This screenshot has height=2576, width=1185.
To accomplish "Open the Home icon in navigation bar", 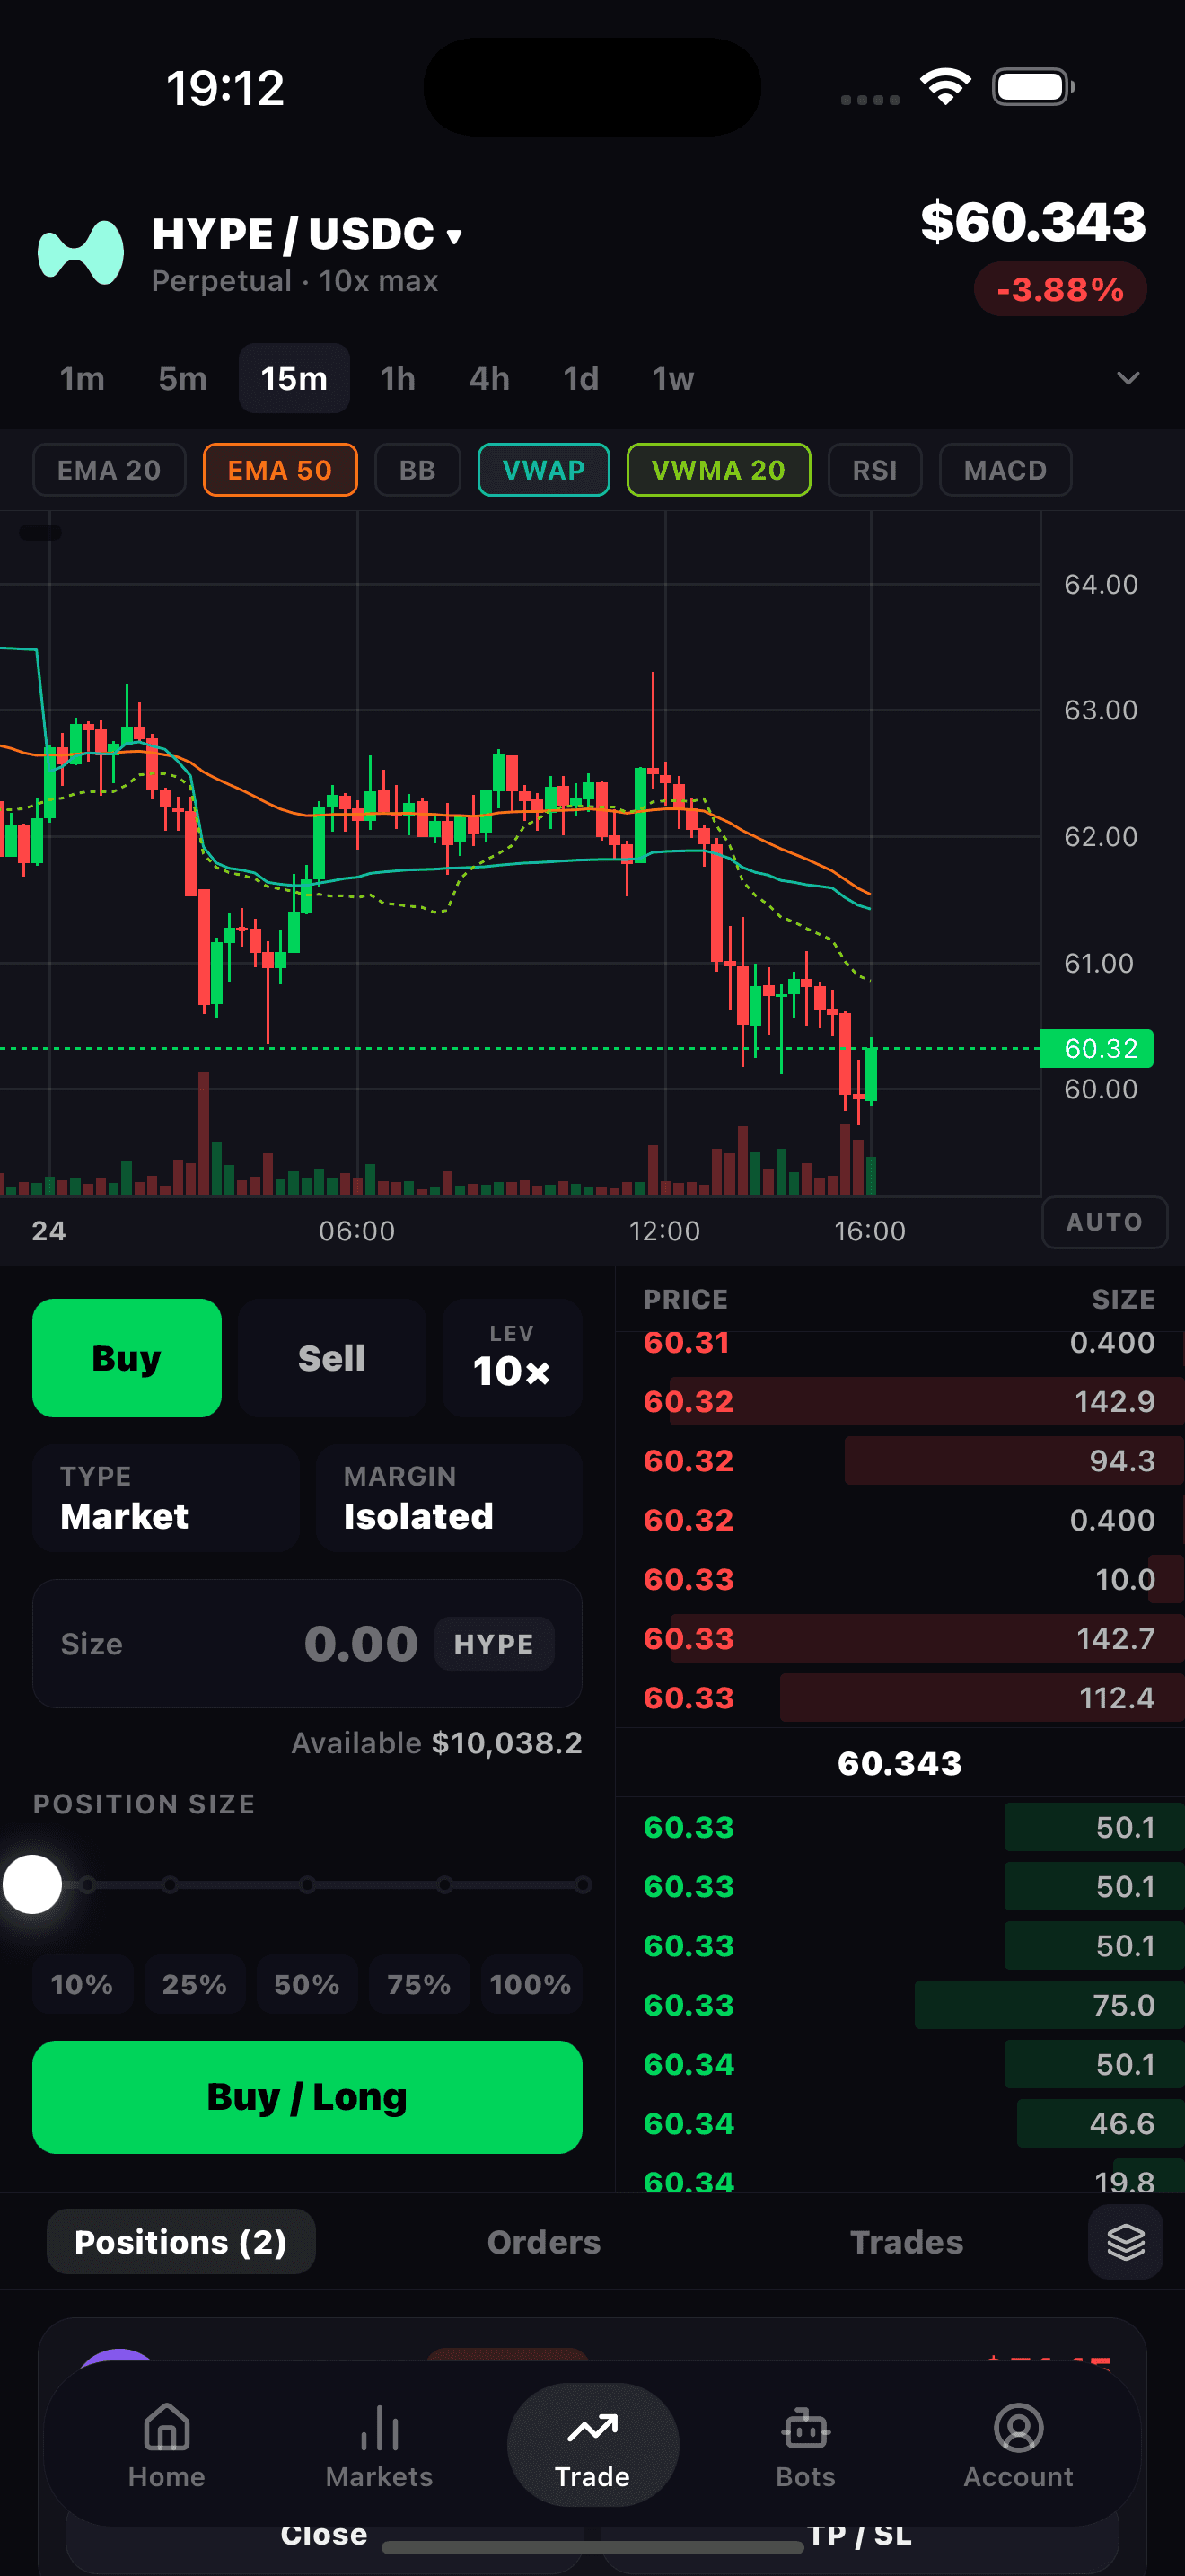I will tap(167, 2427).
